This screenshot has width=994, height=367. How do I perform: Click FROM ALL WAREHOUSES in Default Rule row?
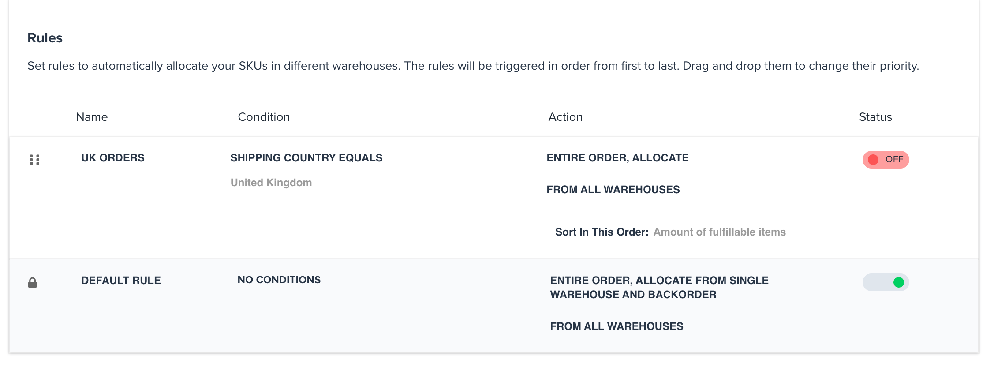617,326
